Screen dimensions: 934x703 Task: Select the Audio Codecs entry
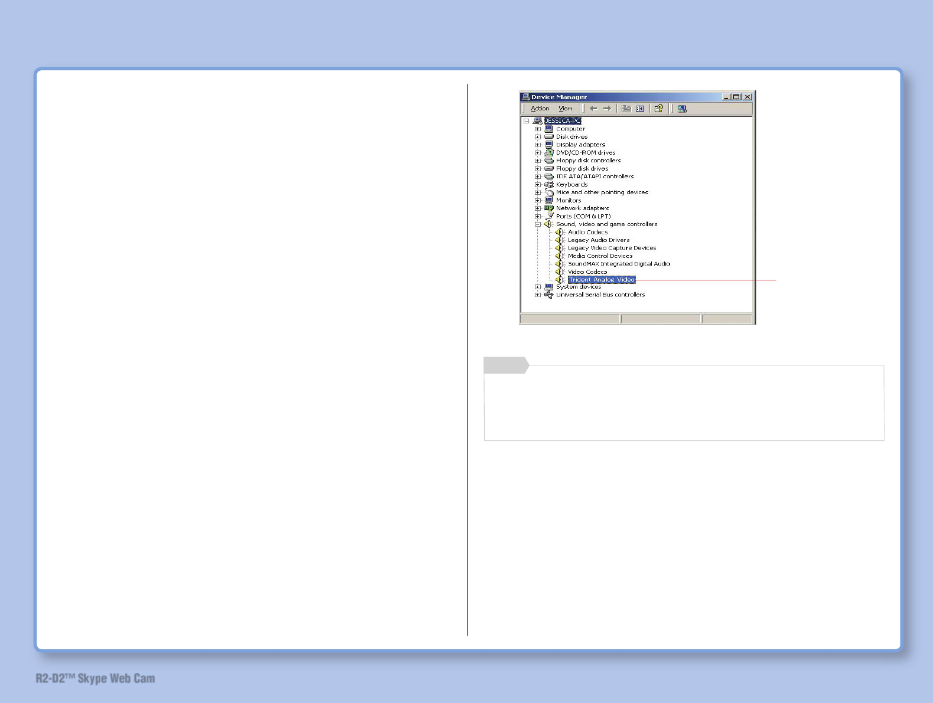(587, 232)
